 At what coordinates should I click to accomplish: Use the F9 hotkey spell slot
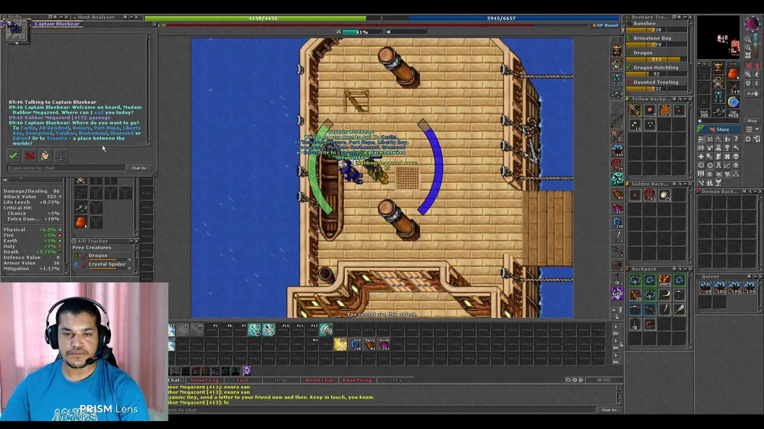[269, 329]
